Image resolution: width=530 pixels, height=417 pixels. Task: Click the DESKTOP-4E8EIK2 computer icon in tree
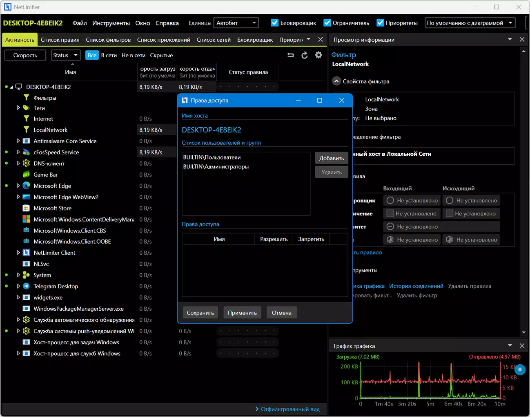click(x=19, y=87)
